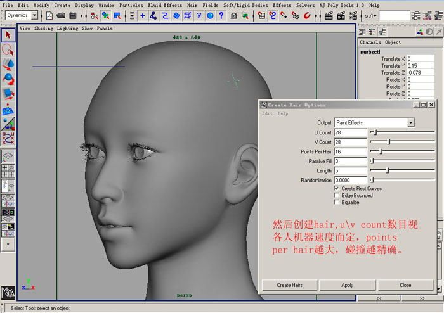This screenshot has width=444, height=313.
Task: Open the Hair menu
Action: pyautogui.click(x=192, y=5)
